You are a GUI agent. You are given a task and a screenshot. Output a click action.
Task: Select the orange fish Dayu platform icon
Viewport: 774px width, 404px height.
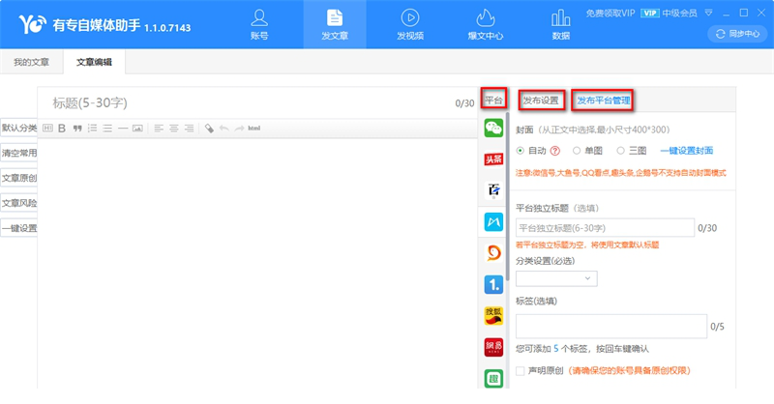[x=493, y=253]
